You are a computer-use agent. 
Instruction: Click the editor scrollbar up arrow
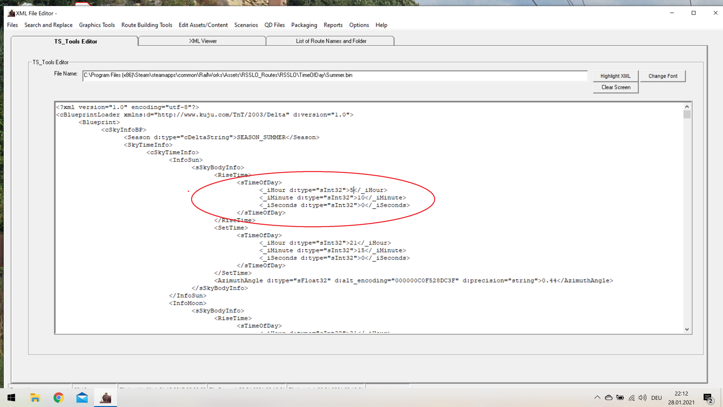[687, 106]
